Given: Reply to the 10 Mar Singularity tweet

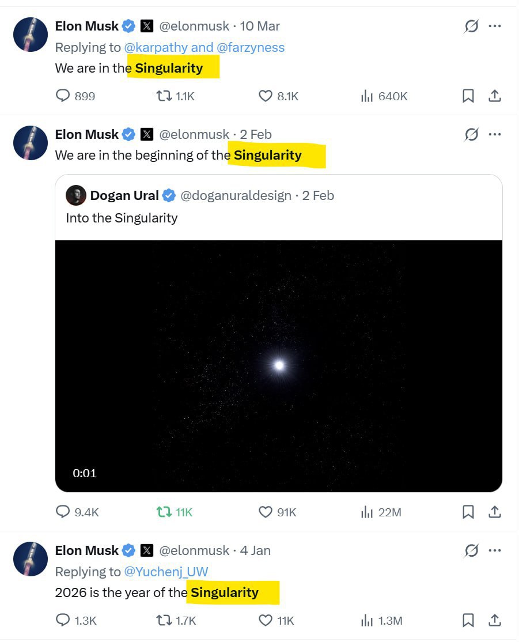Looking at the screenshot, I should 63,96.
